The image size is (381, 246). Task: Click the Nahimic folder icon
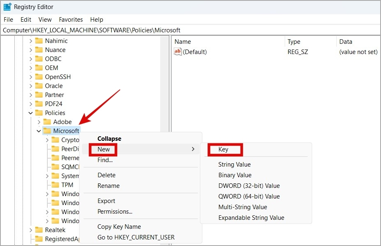[39, 41]
